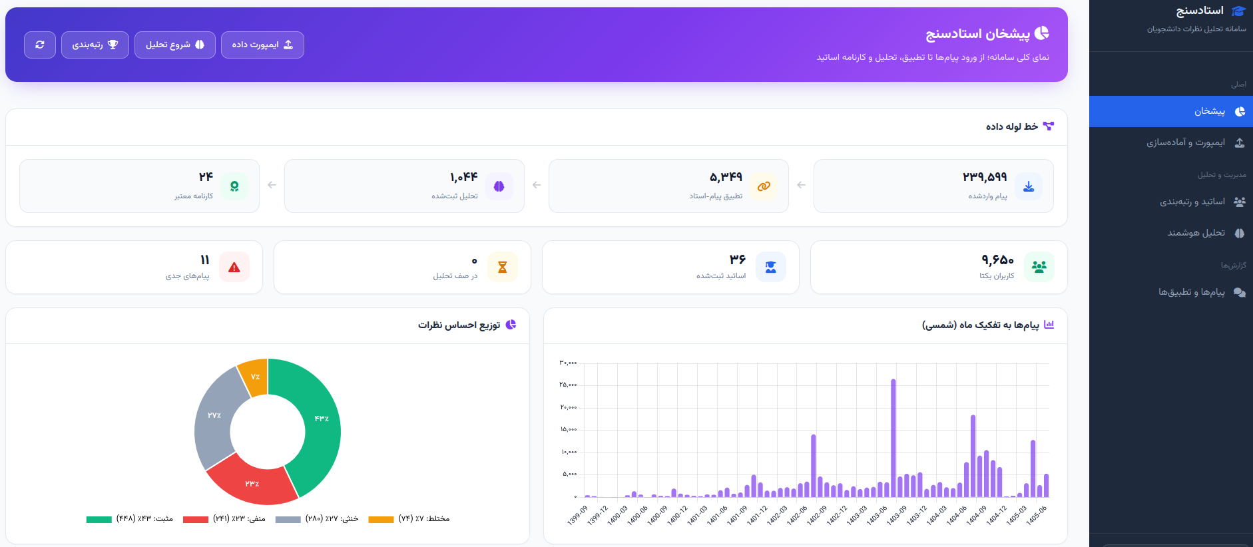The image size is (1253, 547).
Task: Click the ۹,۶۵۰ unique users value
Action: [x=997, y=260]
